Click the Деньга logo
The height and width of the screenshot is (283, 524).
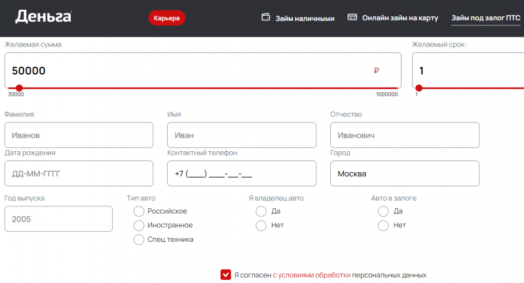[x=43, y=18]
